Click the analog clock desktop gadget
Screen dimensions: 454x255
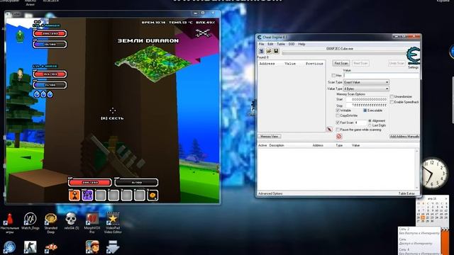[x=434, y=173]
